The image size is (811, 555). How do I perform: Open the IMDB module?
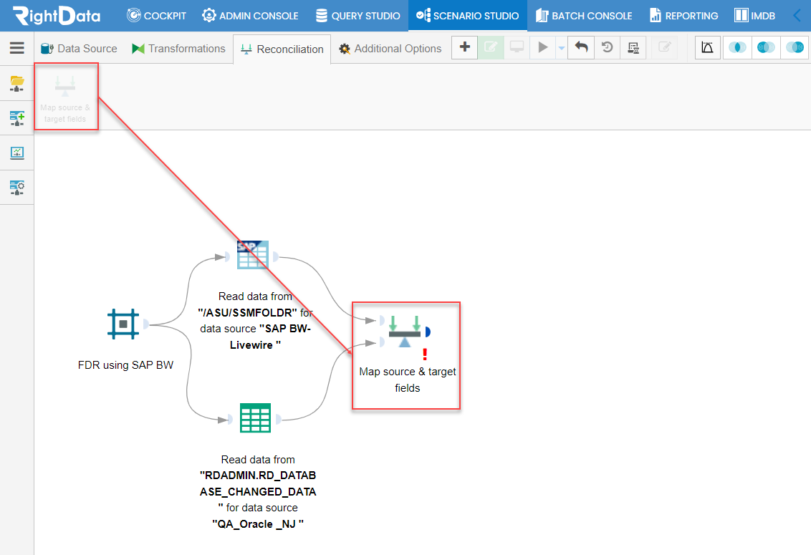(x=754, y=16)
